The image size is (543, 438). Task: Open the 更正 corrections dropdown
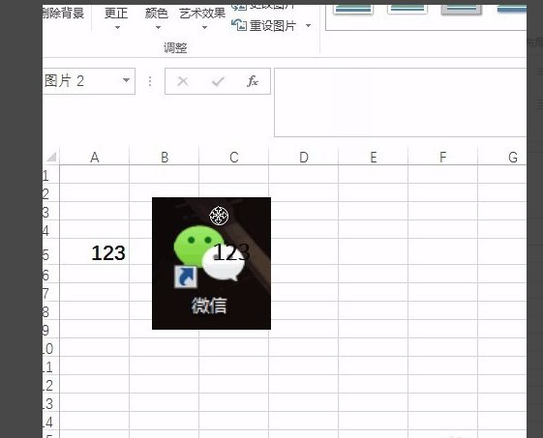(116, 18)
